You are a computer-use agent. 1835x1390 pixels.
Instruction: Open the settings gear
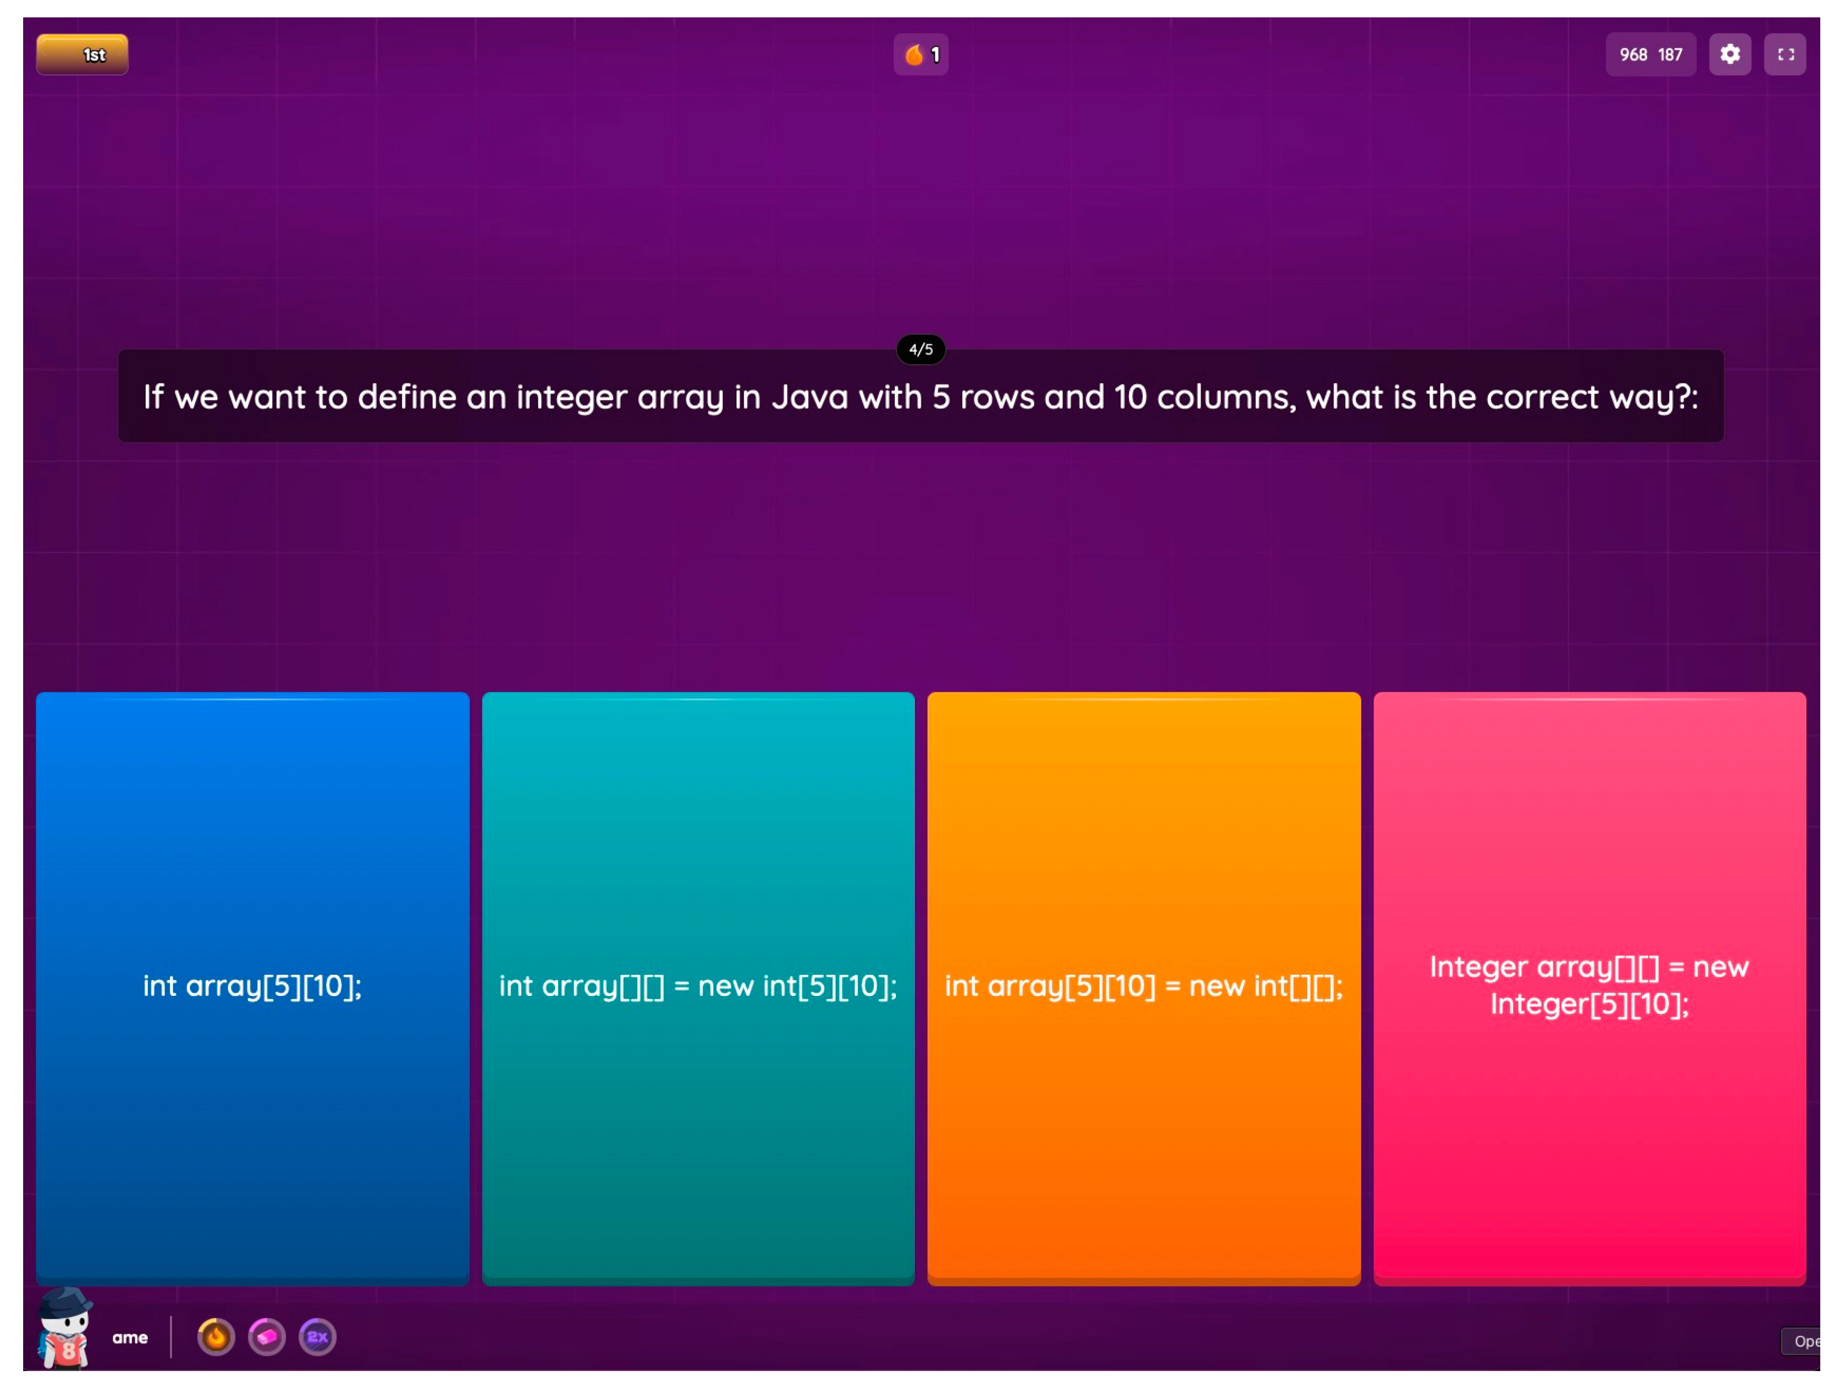click(x=1730, y=55)
